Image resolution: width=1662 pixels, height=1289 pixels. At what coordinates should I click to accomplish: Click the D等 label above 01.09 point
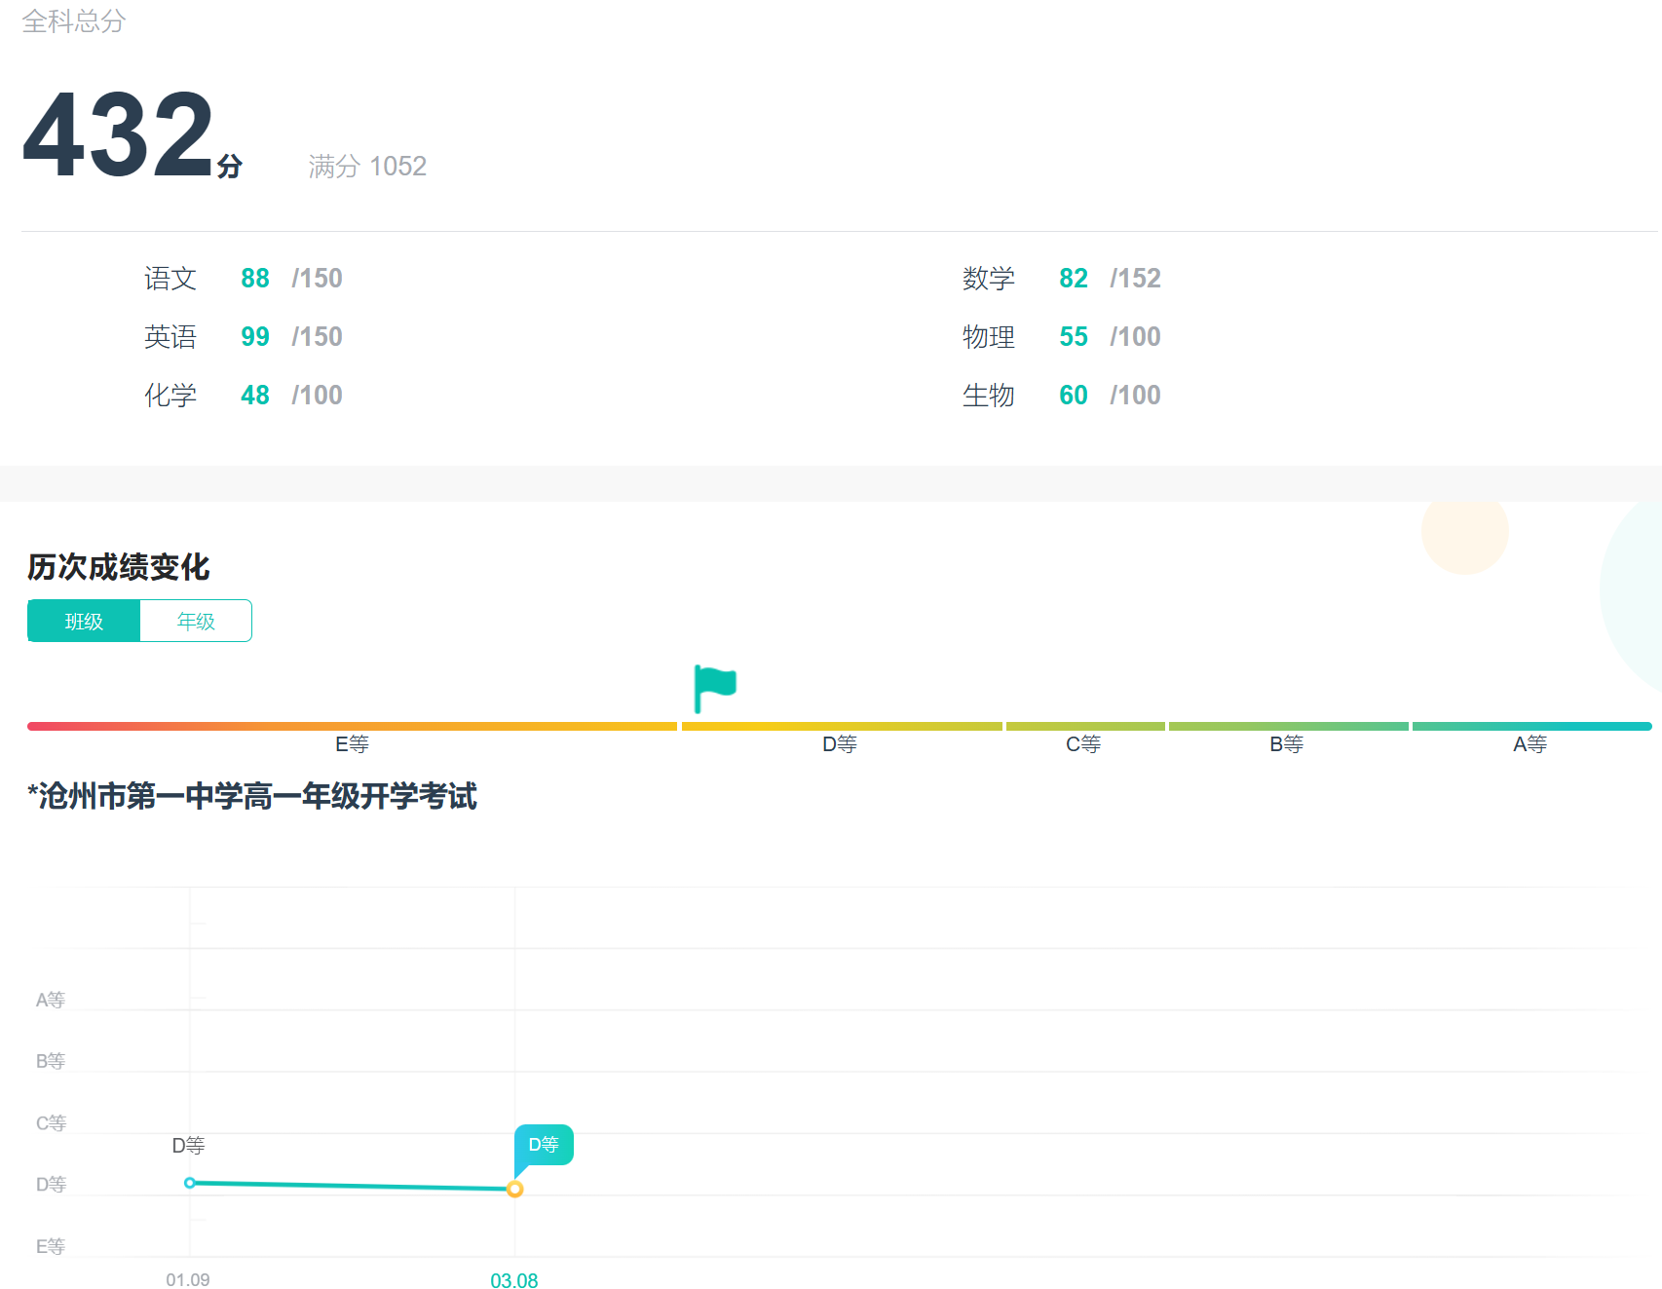[x=188, y=1146]
